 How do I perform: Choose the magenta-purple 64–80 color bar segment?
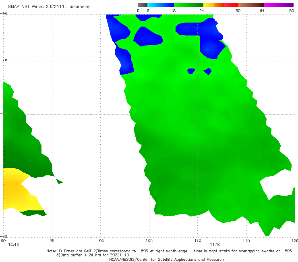tap(279, 5)
